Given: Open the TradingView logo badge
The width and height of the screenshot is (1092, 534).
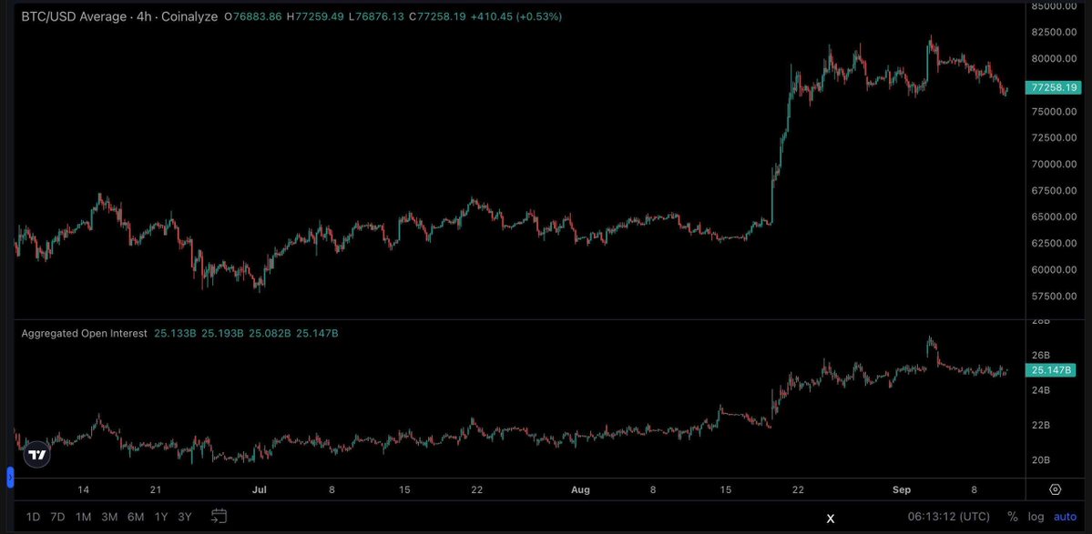Looking at the screenshot, I should click(x=37, y=456).
